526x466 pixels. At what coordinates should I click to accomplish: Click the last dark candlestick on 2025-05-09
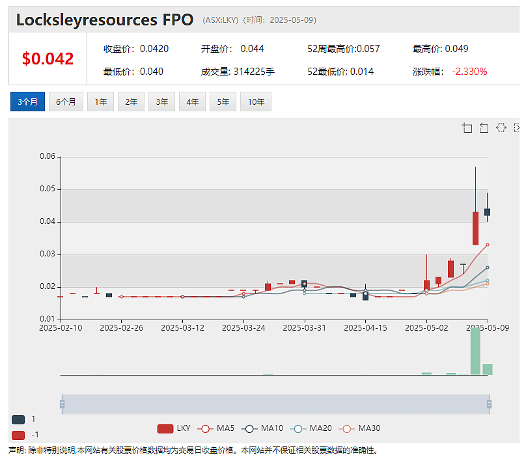tap(487, 212)
